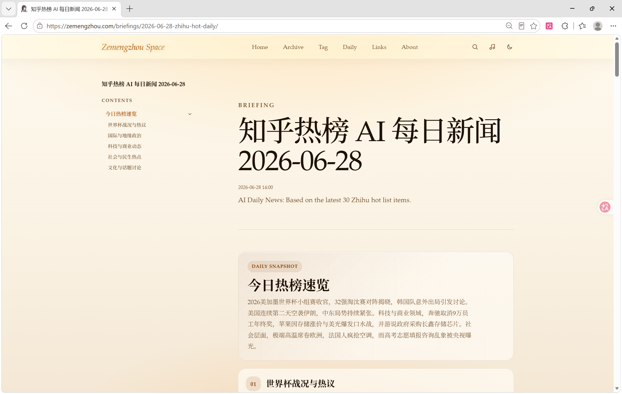Click the 世界杯战况与热议 section heading
This screenshot has width=622, height=394.
point(301,384)
